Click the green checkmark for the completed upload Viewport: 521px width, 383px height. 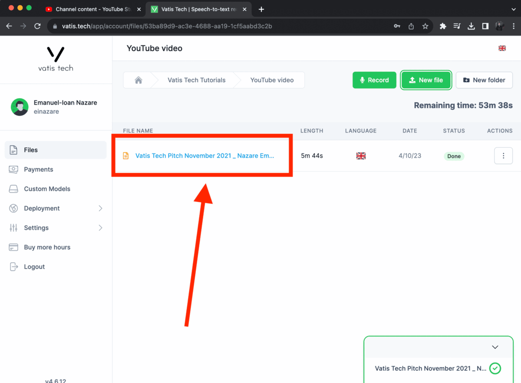495,368
